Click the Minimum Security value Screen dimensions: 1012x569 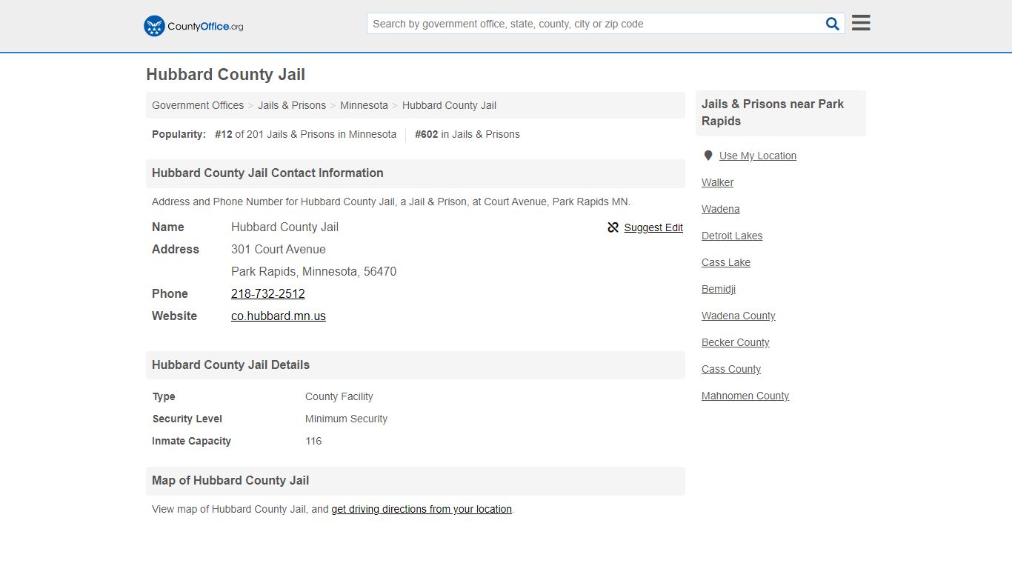pos(346,419)
